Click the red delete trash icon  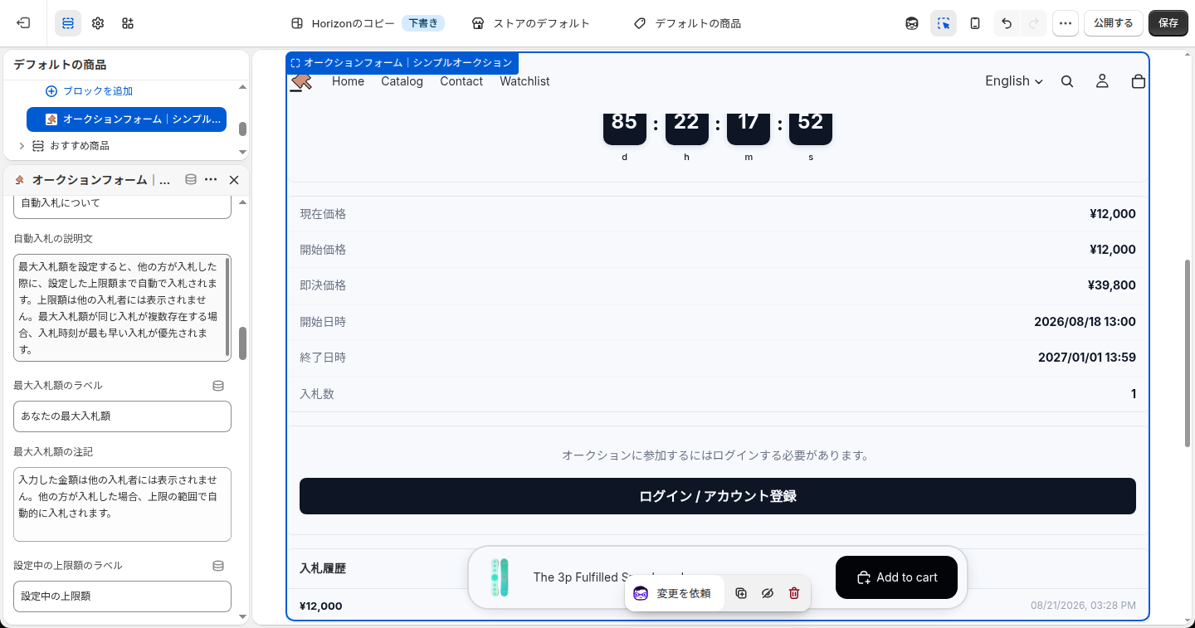(x=794, y=594)
